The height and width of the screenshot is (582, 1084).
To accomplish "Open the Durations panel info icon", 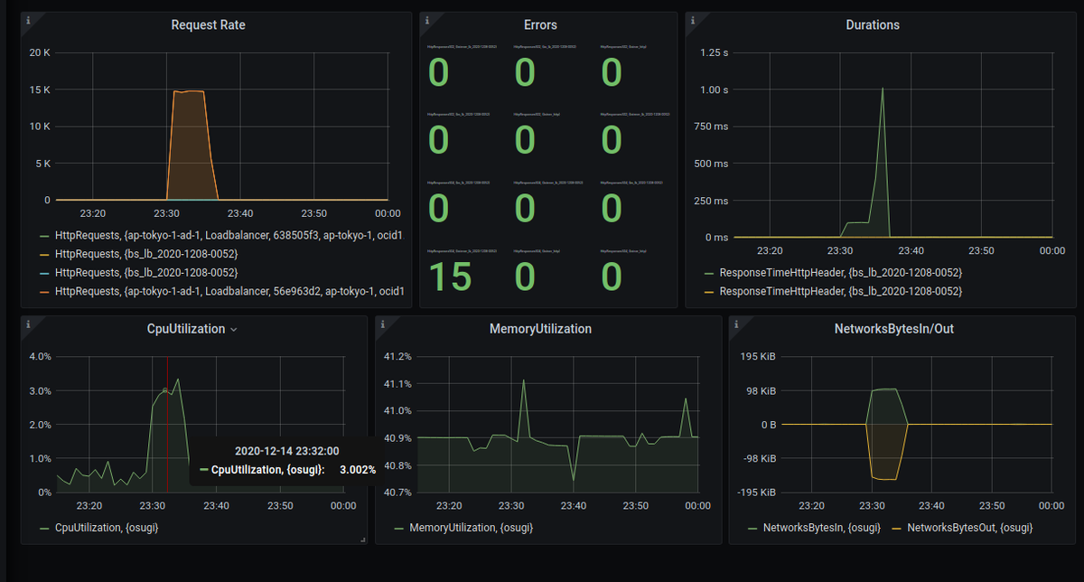I will 692,19.
